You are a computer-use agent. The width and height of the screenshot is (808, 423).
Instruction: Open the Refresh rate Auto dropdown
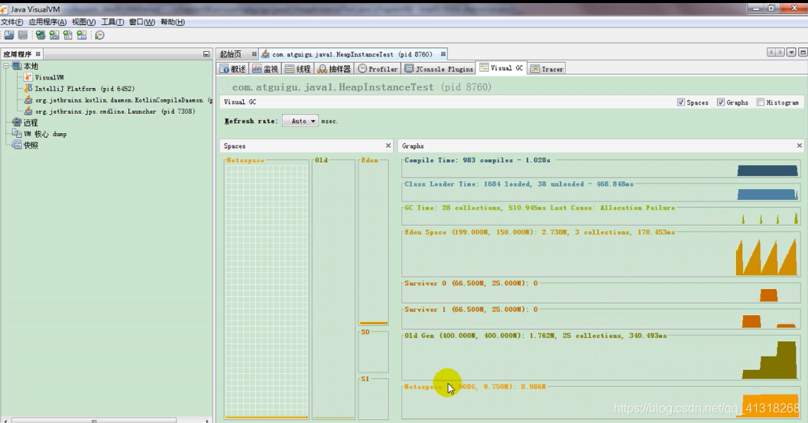[x=300, y=121]
